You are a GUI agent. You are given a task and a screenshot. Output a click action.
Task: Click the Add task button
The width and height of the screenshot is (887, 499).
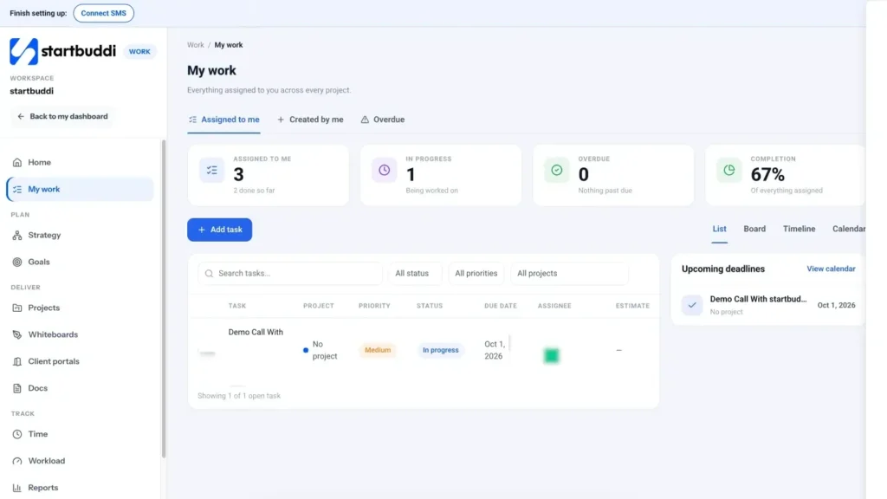(219, 230)
